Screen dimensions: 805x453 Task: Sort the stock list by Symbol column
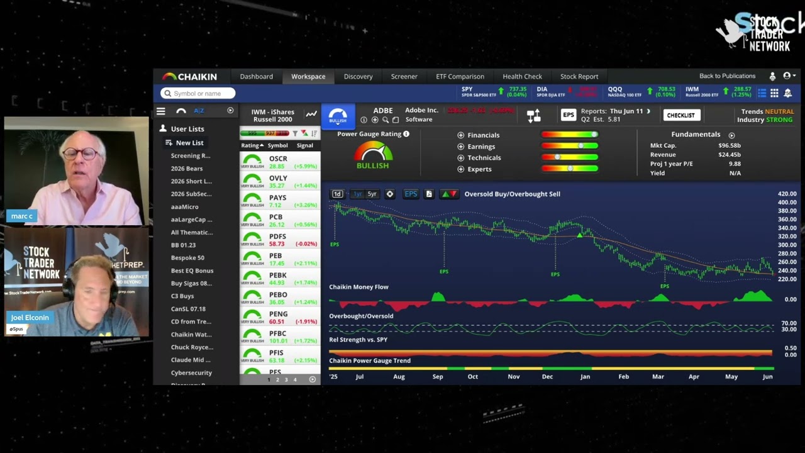pos(278,145)
